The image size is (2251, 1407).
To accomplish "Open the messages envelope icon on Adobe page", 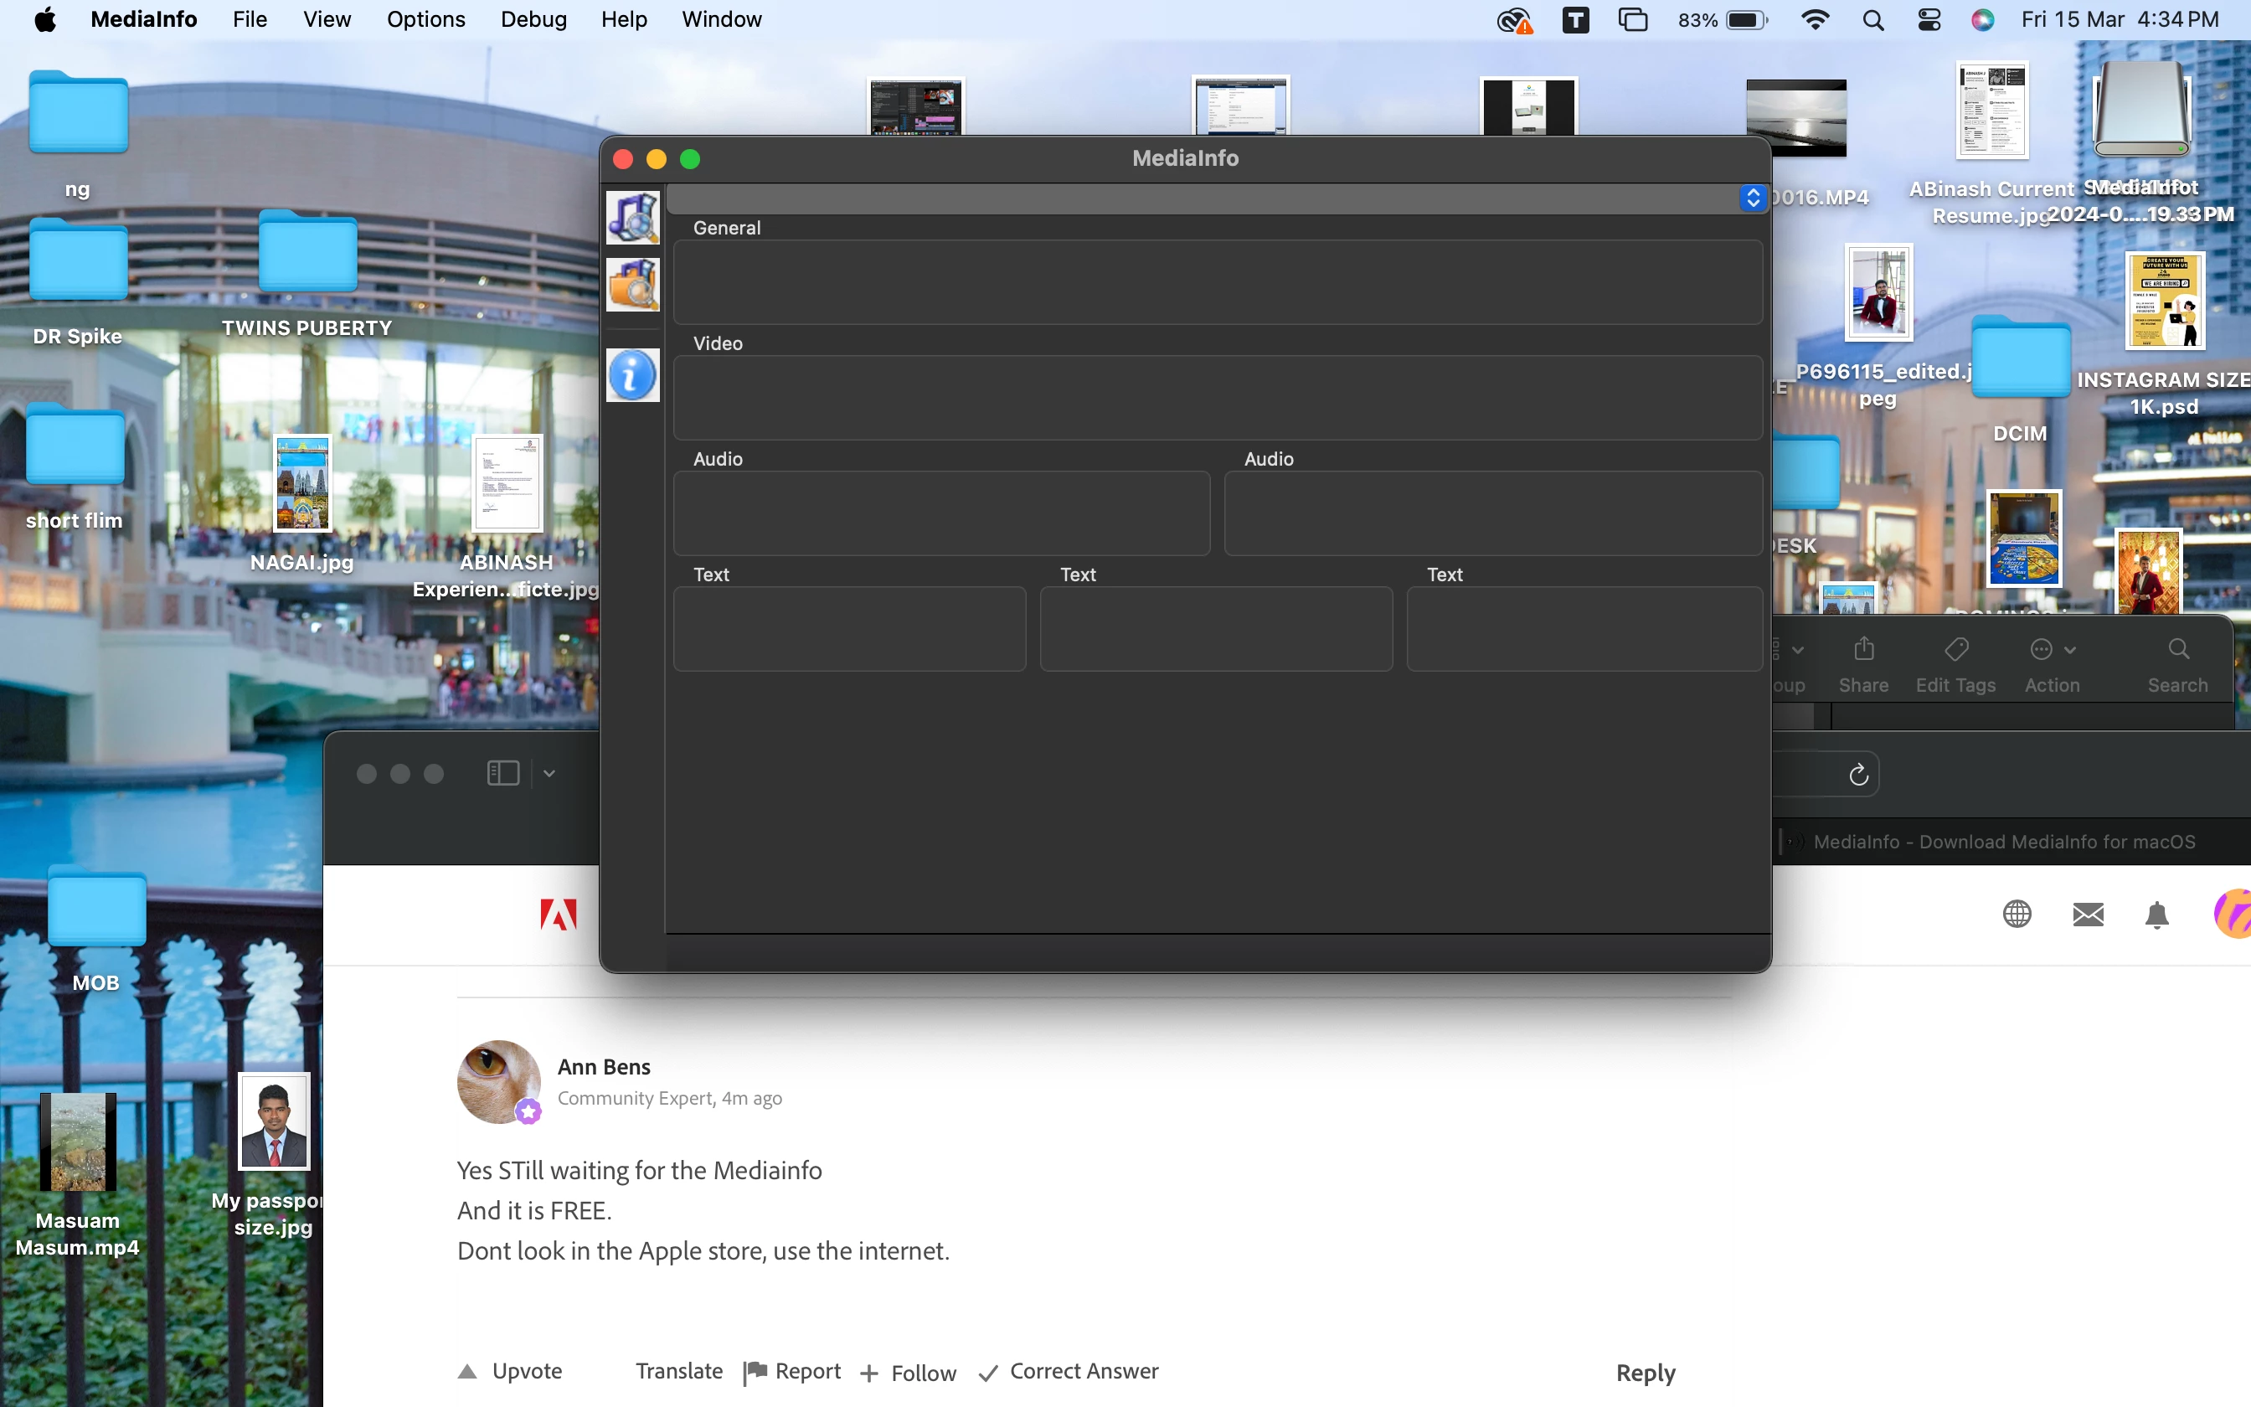I will (x=2089, y=915).
